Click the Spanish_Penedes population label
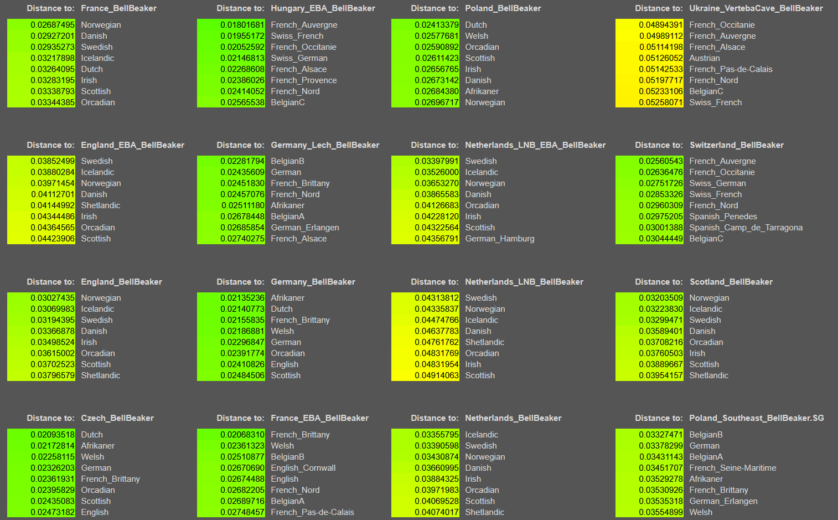 click(x=723, y=217)
